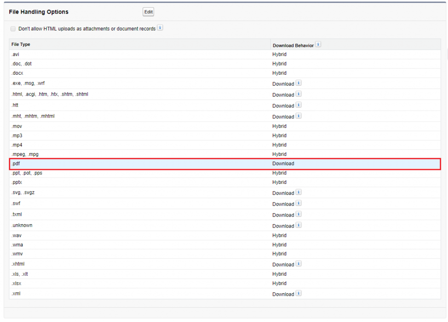
Task: Click info icon in the .swf row
Action: [x=298, y=203]
